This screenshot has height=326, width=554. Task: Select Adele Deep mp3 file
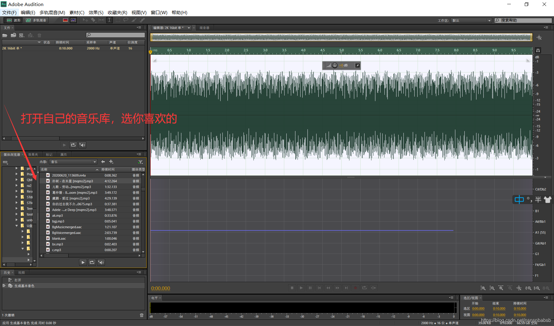coord(90,210)
